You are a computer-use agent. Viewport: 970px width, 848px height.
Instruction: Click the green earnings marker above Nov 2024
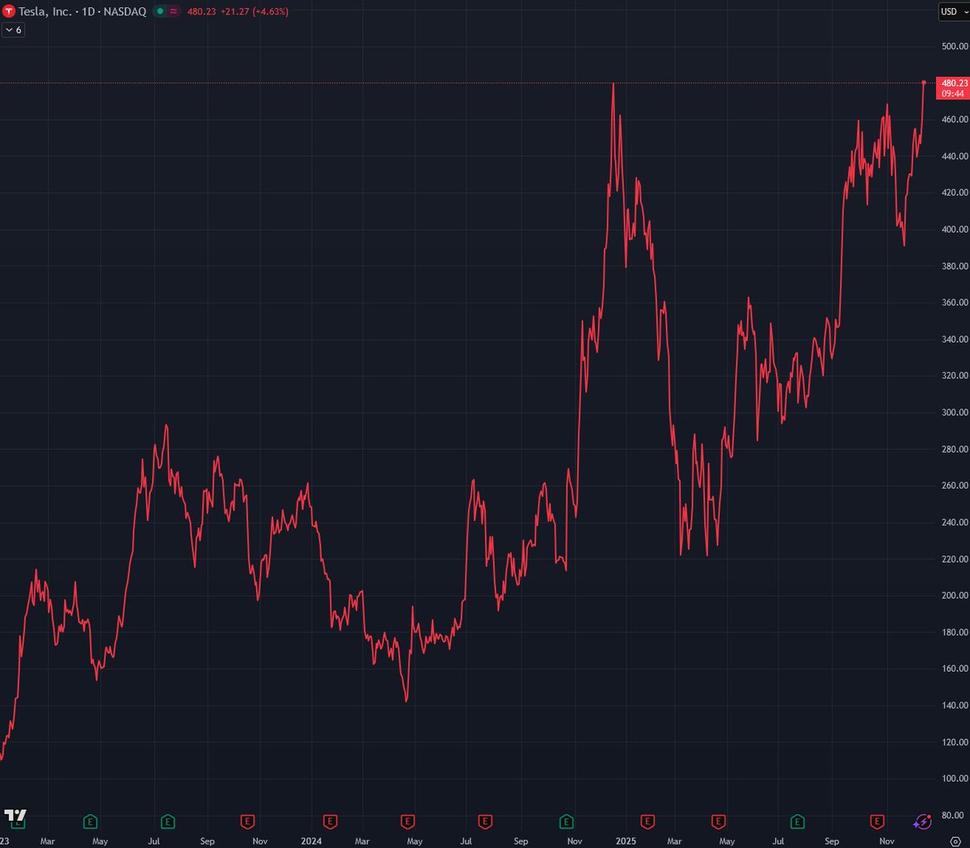point(567,822)
